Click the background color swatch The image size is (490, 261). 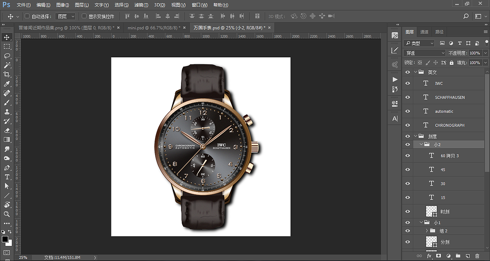10,243
